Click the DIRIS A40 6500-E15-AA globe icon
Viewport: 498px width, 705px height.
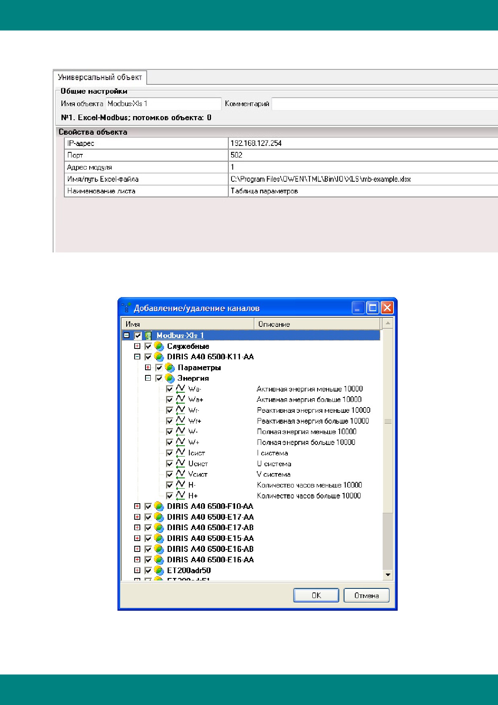(159, 538)
